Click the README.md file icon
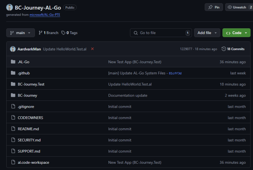This screenshot has height=170, width=253. click(x=13, y=128)
